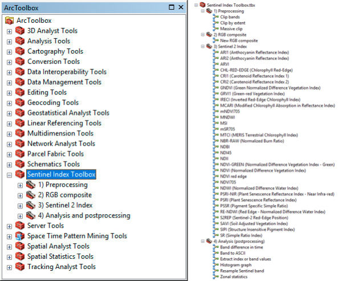Image resolution: width=342 pixels, height=281 pixels.
Task: Click the model icon beside MNDWI
Action: 216,117
